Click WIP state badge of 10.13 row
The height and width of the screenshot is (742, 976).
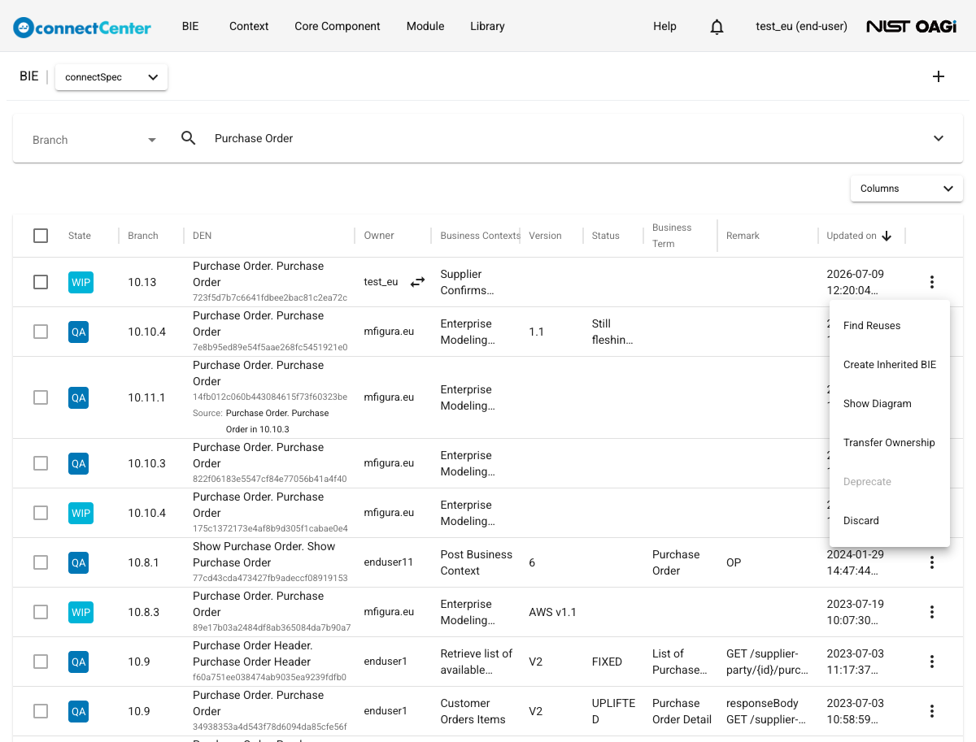point(81,282)
